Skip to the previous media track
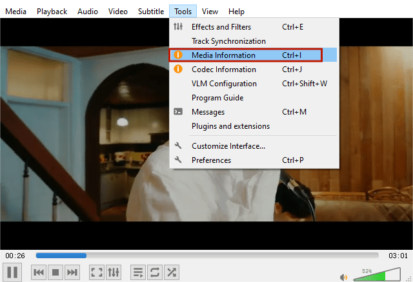Screen dimensions: 413x282 click(x=39, y=272)
